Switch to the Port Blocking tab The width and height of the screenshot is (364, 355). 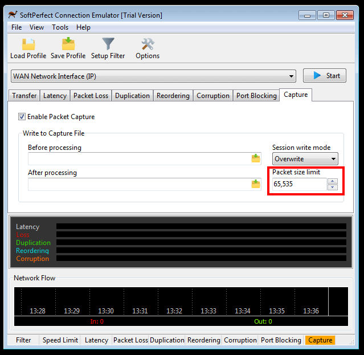[256, 96]
